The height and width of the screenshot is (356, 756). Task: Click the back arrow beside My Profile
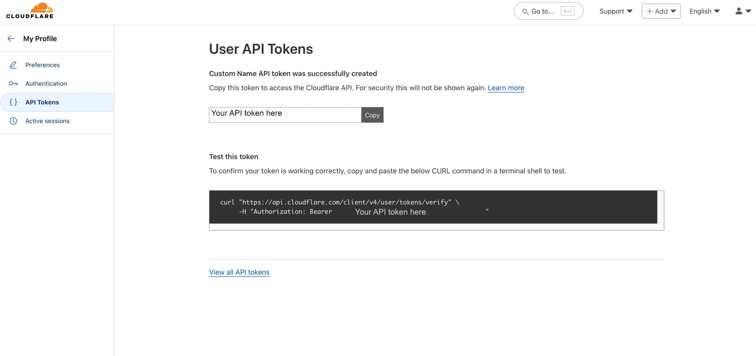[11, 39]
